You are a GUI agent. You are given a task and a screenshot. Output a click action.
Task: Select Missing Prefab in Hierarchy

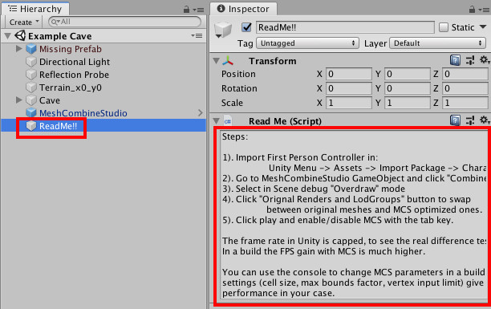pos(70,49)
